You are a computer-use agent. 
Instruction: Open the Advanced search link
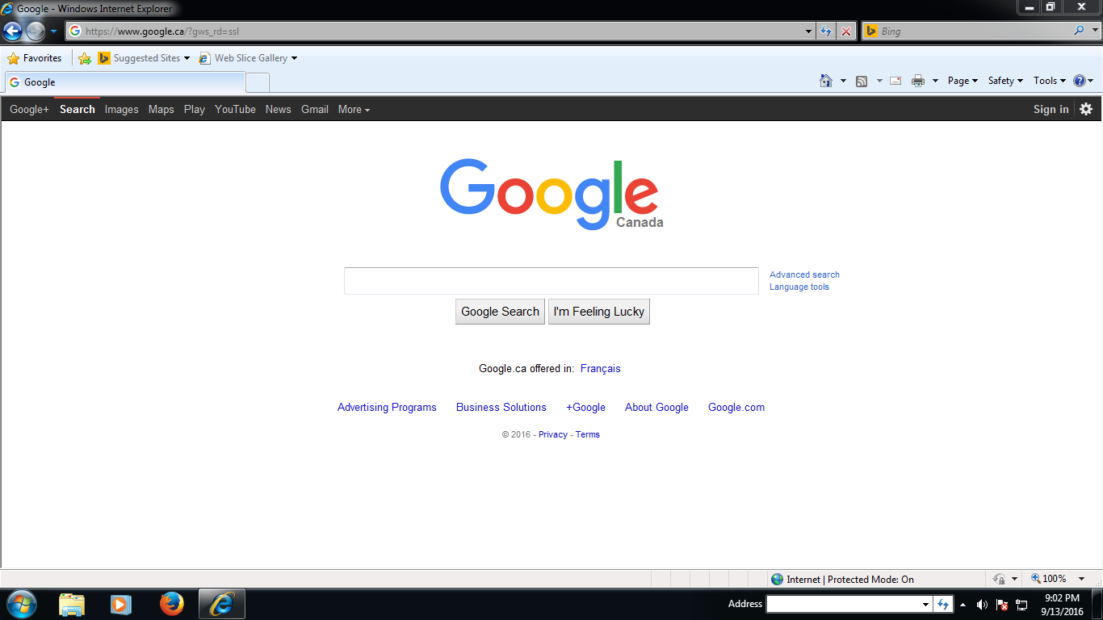804,274
